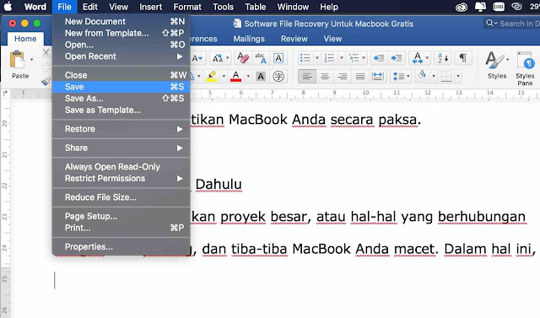Open the bullets dropdown arrow

coord(317,58)
